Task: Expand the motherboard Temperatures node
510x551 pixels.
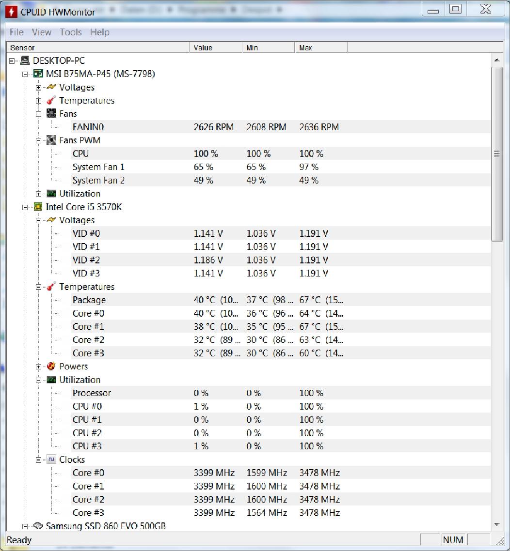Action: pos(38,101)
